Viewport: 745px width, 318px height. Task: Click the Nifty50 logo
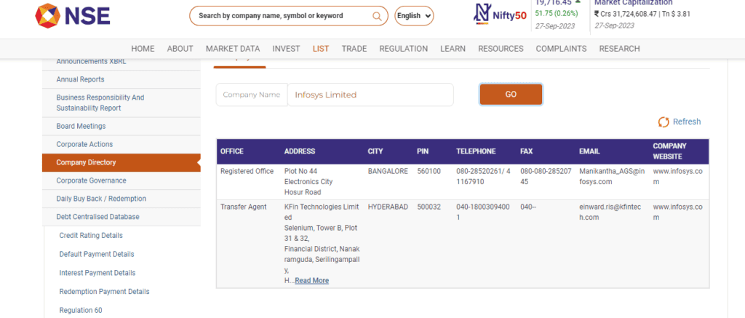(500, 15)
